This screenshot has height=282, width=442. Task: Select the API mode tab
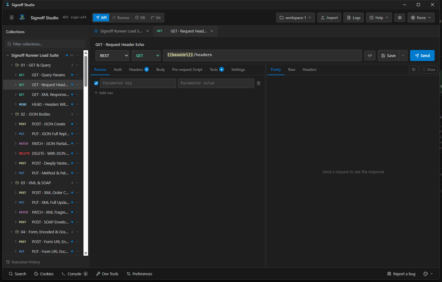click(x=101, y=17)
